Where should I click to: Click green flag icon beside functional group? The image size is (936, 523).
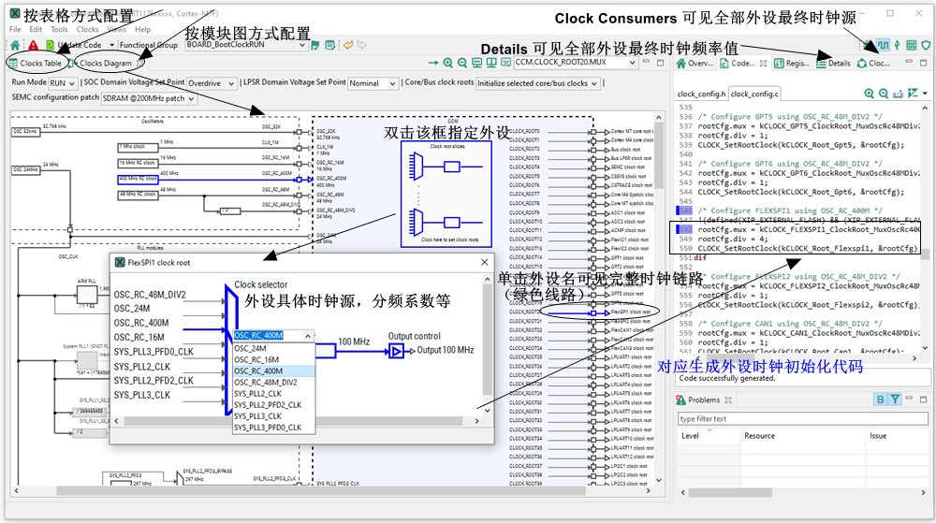(315, 45)
